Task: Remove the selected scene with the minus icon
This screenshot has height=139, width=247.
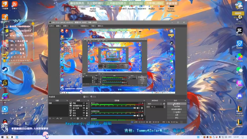Action: click(x=53, y=118)
